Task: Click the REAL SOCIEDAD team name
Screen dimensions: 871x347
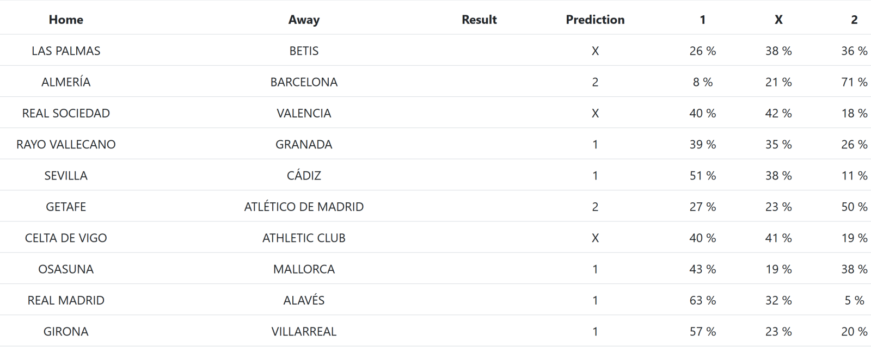Action: [x=66, y=113]
